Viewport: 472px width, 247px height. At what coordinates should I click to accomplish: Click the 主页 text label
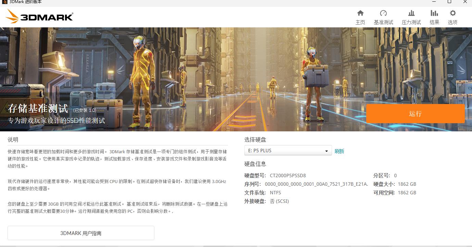pos(360,22)
